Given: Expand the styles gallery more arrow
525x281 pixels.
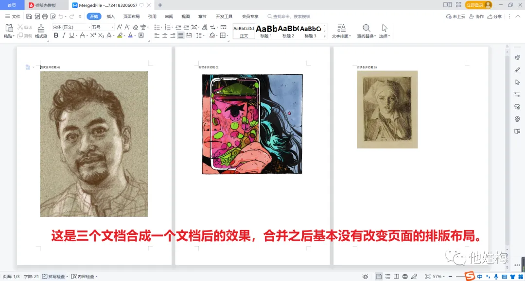Looking at the screenshot, I should click(324, 36).
